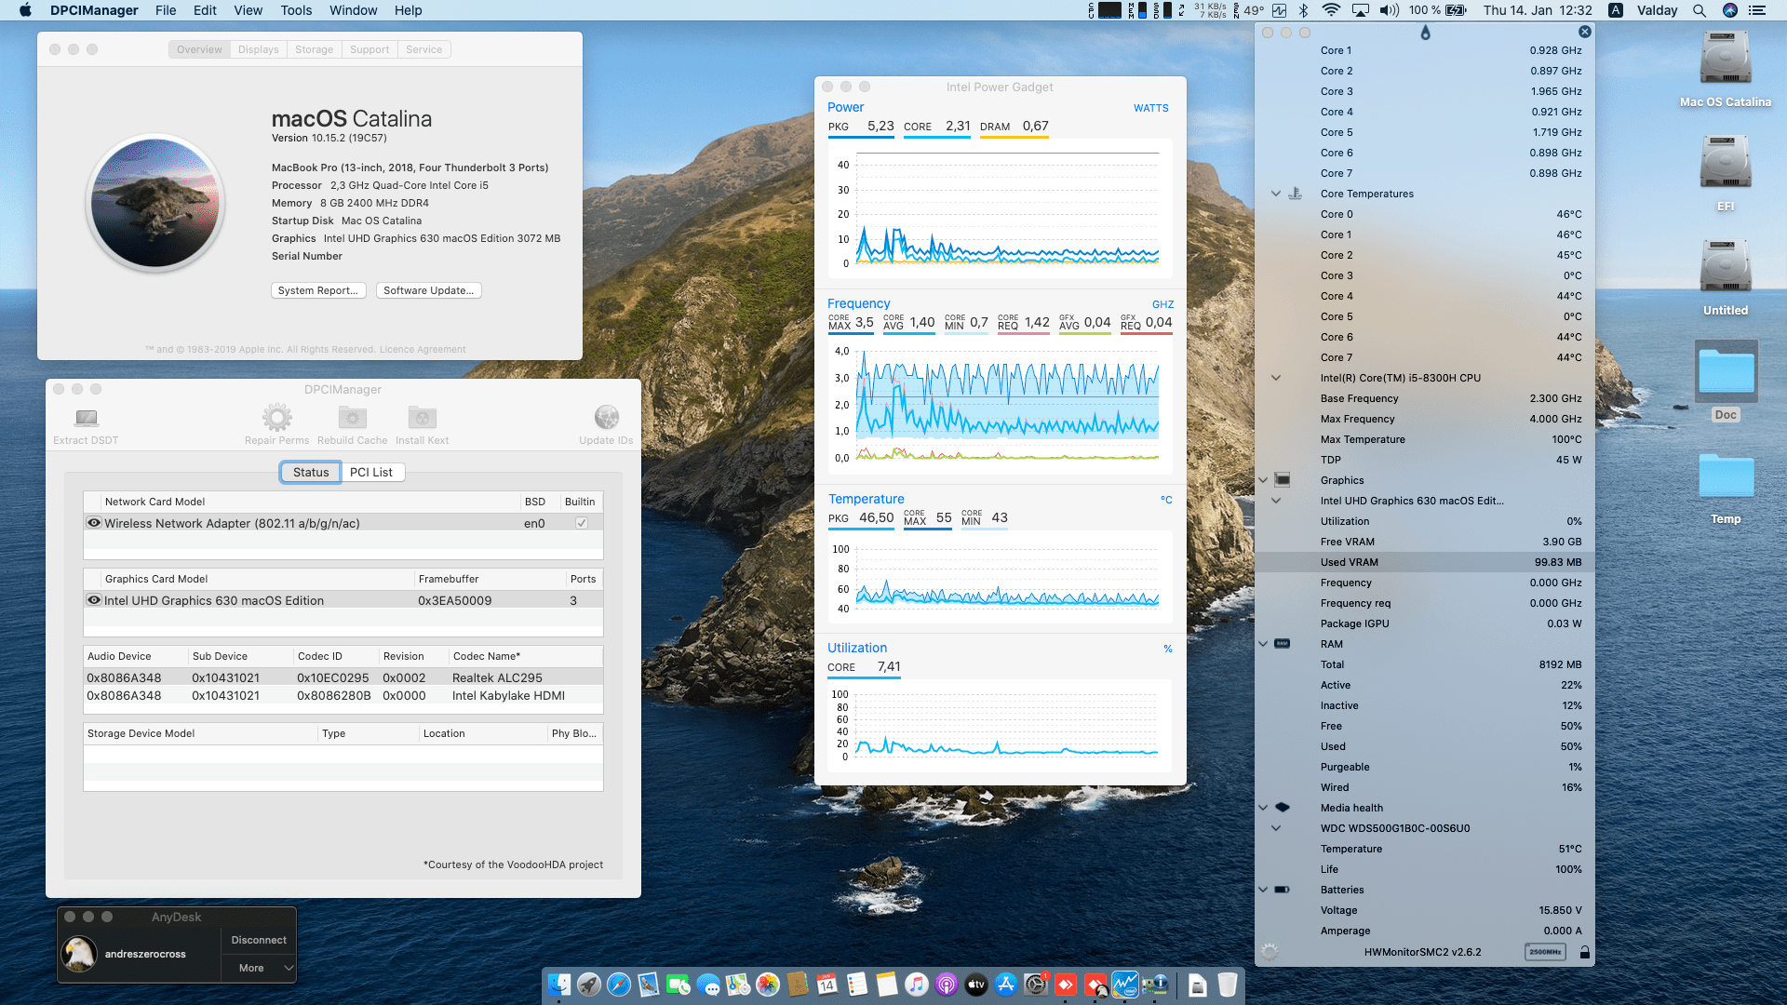This screenshot has width=1787, height=1005.
Task: Select the Realtek ALC295 audio device row
Action: pos(343,677)
